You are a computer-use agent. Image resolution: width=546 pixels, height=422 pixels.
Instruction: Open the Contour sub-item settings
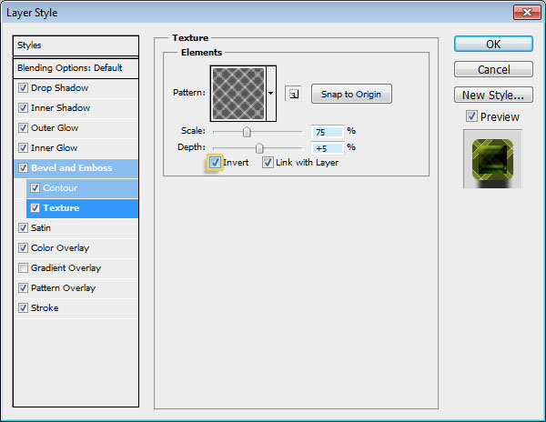61,188
